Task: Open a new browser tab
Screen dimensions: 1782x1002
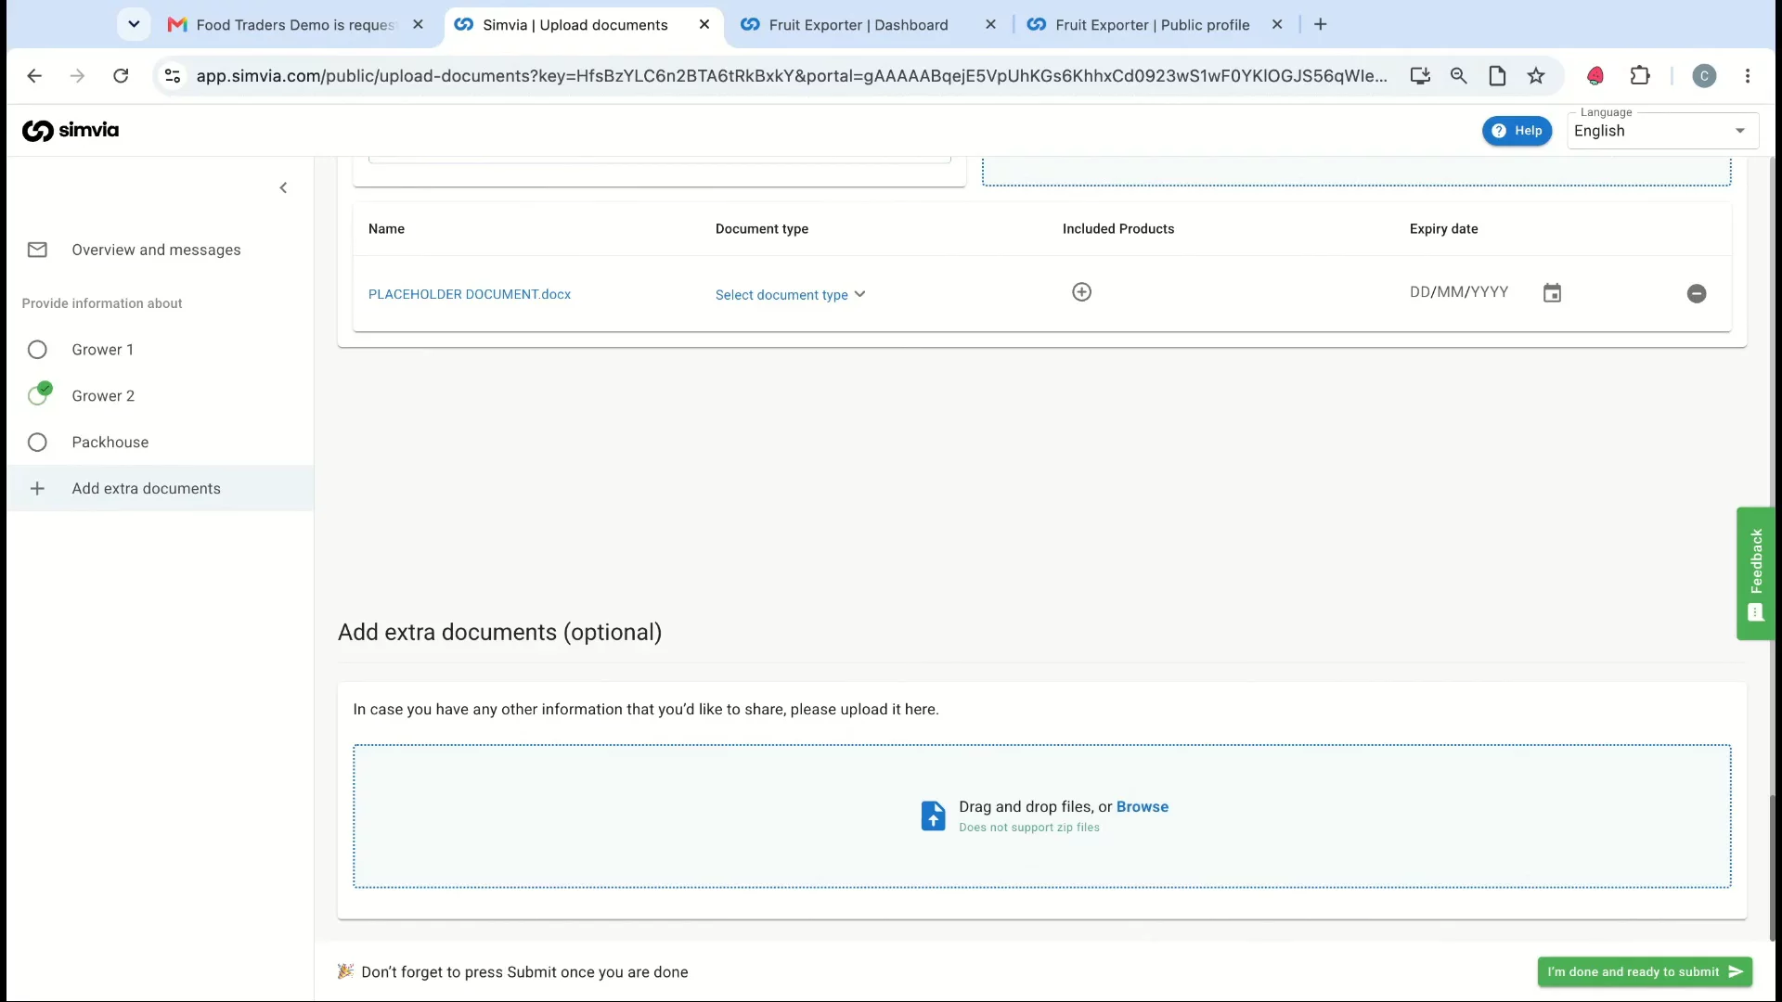Action: point(1321,25)
